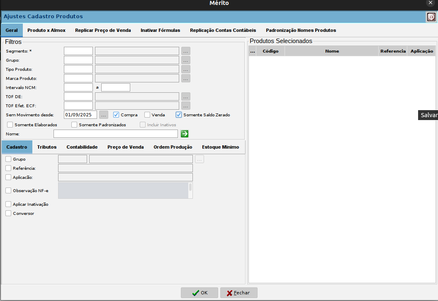This screenshot has width=438, height=301.
Task: Check the Aplicar Inativação option
Action: tap(8, 204)
